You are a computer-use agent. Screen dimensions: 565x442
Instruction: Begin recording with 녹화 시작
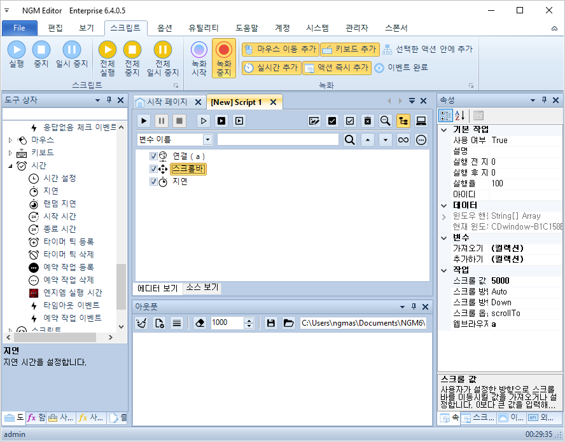click(x=199, y=59)
